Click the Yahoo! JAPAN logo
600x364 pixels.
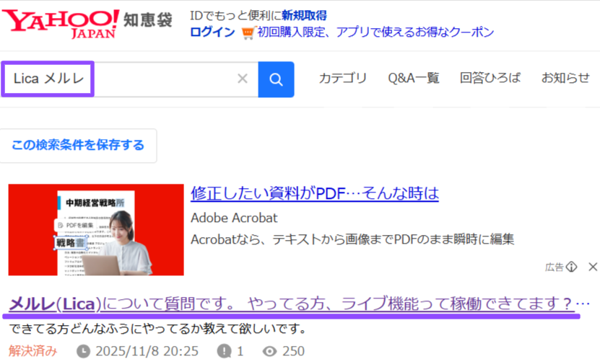pos(61,24)
